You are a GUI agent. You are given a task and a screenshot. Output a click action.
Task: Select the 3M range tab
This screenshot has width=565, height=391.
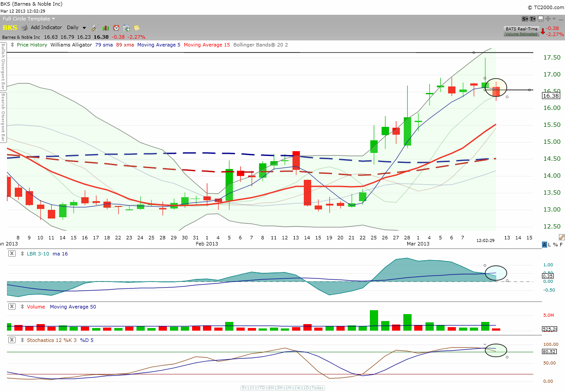click(x=279, y=388)
